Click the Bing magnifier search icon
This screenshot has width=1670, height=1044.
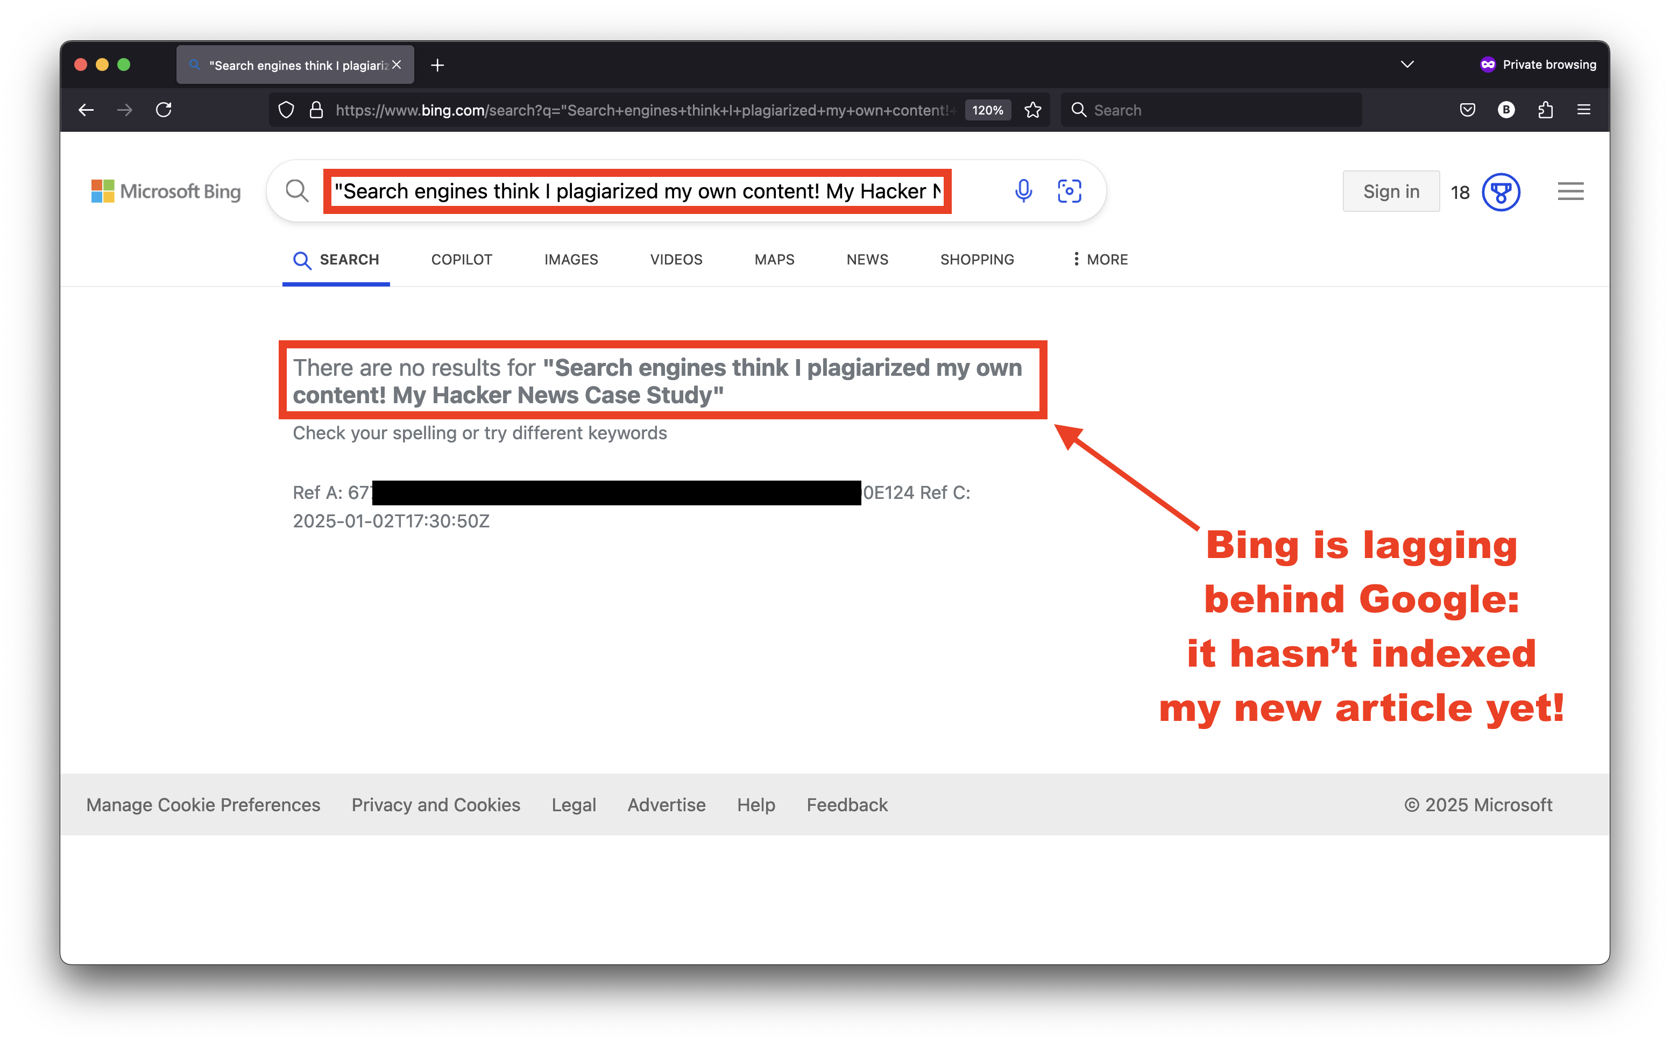click(x=297, y=190)
